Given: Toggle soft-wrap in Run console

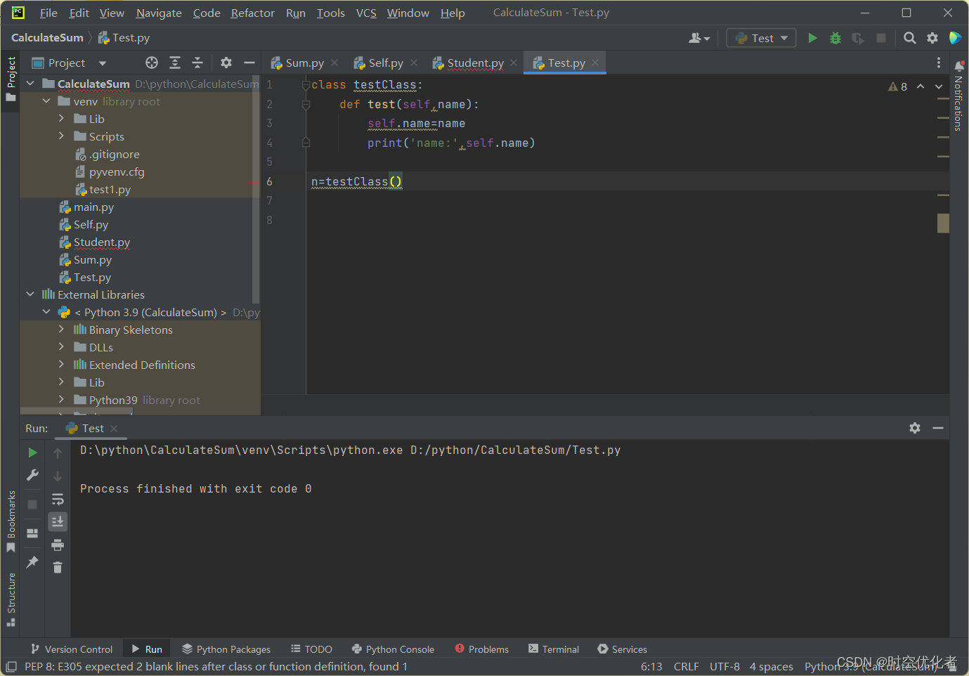Looking at the screenshot, I should point(58,500).
